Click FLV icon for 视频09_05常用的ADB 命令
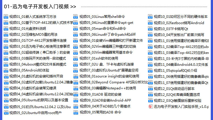 click(x=76, y=112)
